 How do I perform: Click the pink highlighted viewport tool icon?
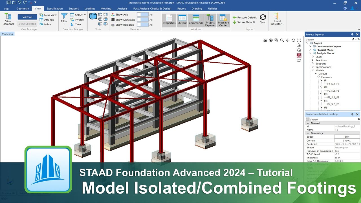299,55
